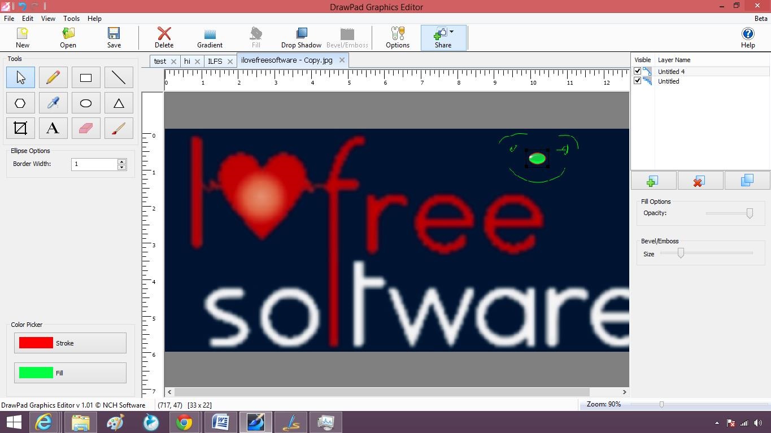Add a Drop Shadow effect
This screenshot has height=433, width=771.
[x=301, y=38]
